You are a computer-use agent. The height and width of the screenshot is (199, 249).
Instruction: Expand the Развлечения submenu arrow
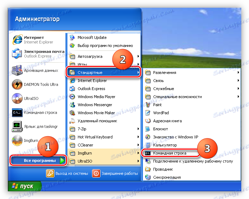coord(238,73)
